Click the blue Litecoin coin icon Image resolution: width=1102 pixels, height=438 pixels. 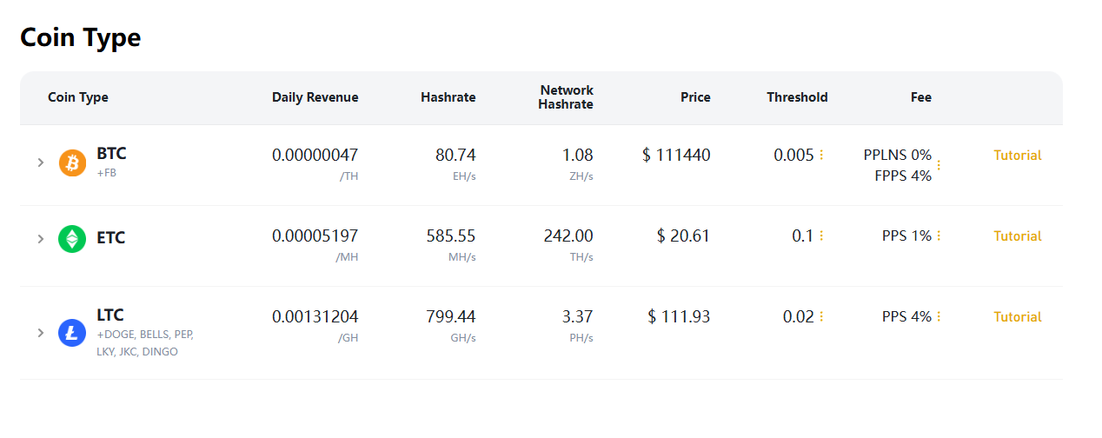pos(72,333)
